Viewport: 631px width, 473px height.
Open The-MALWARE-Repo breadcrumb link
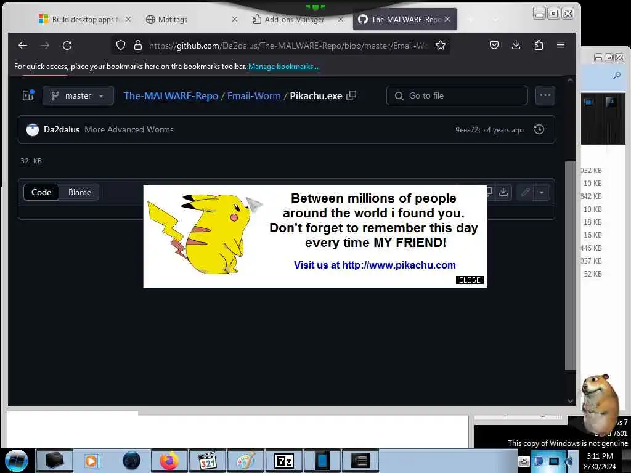(171, 95)
